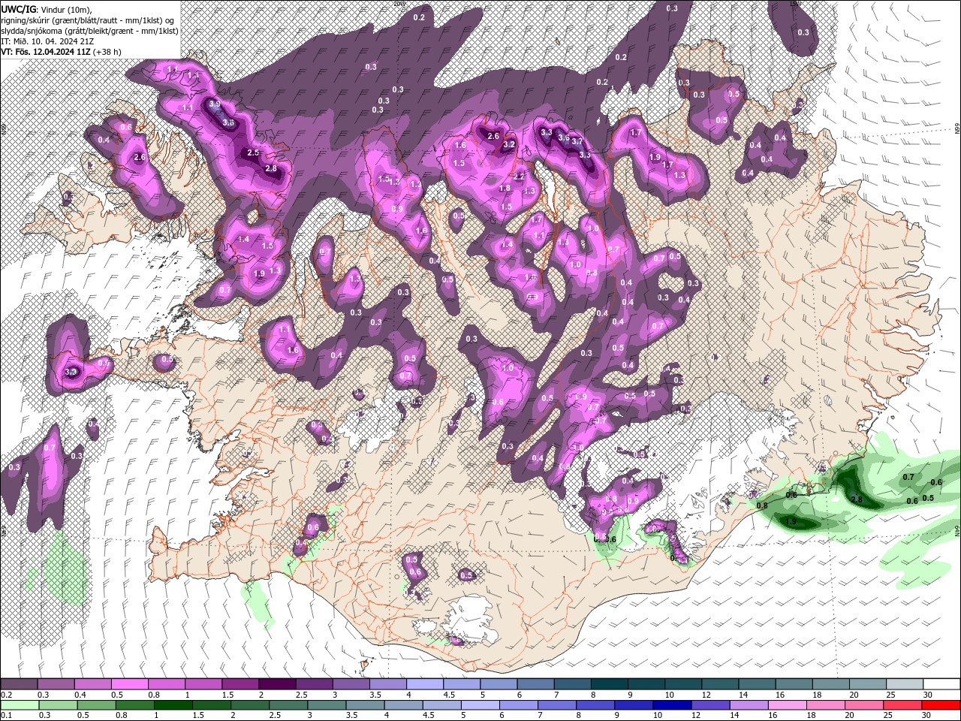Pick the light blue 4–4.5 snow scale swatch

click(424, 684)
